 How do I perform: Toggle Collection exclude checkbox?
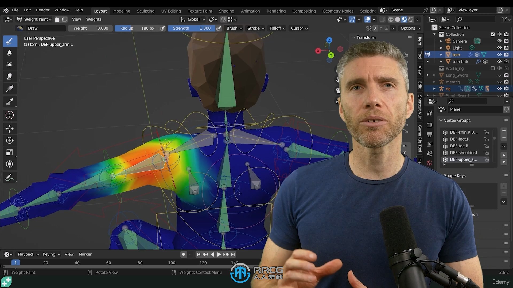tap(493, 34)
